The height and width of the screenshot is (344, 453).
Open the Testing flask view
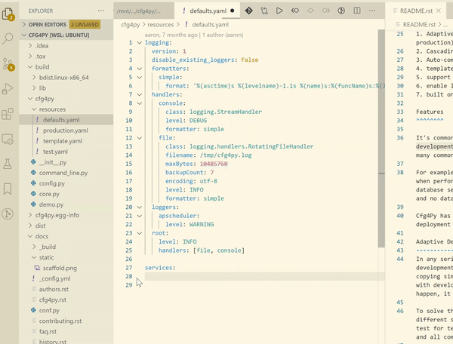tap(8, 164)
